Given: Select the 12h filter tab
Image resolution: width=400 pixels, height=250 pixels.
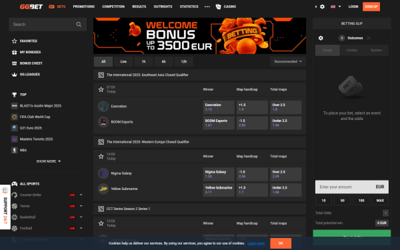Looking at the screenshot, I should pyautogui.click(x=184, y=62).
